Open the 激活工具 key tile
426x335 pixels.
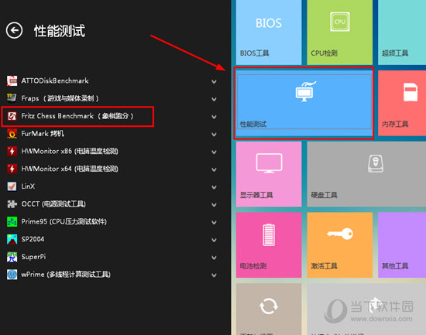pos(339,245)
